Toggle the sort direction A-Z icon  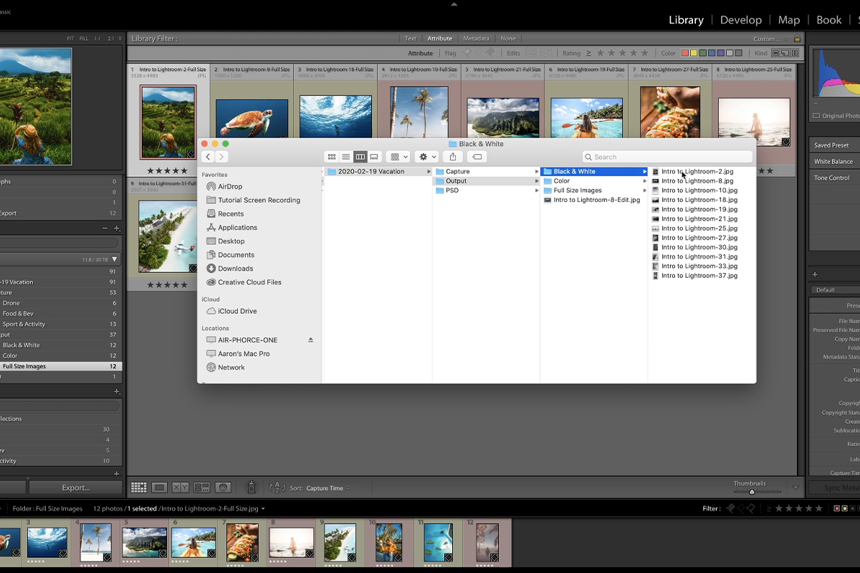pyautogui.click(x=277, y=487)
